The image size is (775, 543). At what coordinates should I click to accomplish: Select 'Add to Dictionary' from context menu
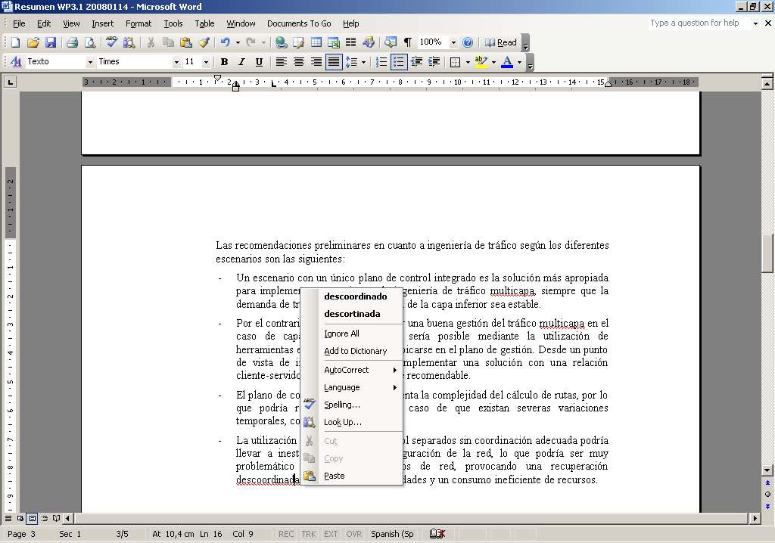(x=355, y=351)
